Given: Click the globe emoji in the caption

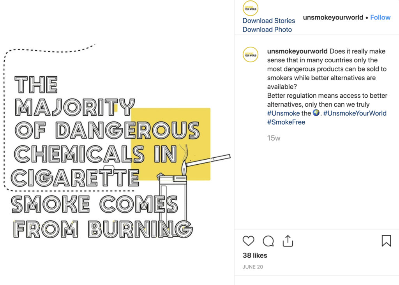Looking at the screenshot, I should point(316,113).
